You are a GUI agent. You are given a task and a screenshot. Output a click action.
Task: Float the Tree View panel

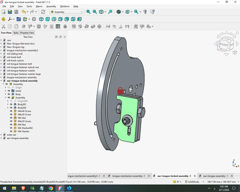click(60, 37)
